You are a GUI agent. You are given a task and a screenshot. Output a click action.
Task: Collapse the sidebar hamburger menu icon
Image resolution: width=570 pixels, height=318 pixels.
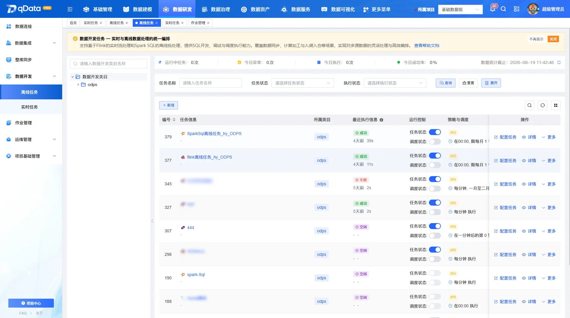pos(70,9)
